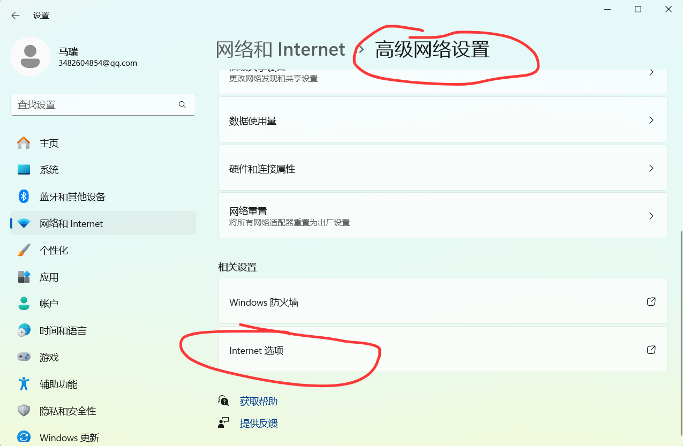Click the 时间和语言 globe clock icon
The image size is (683, 446).
click(x=24, y=330)
